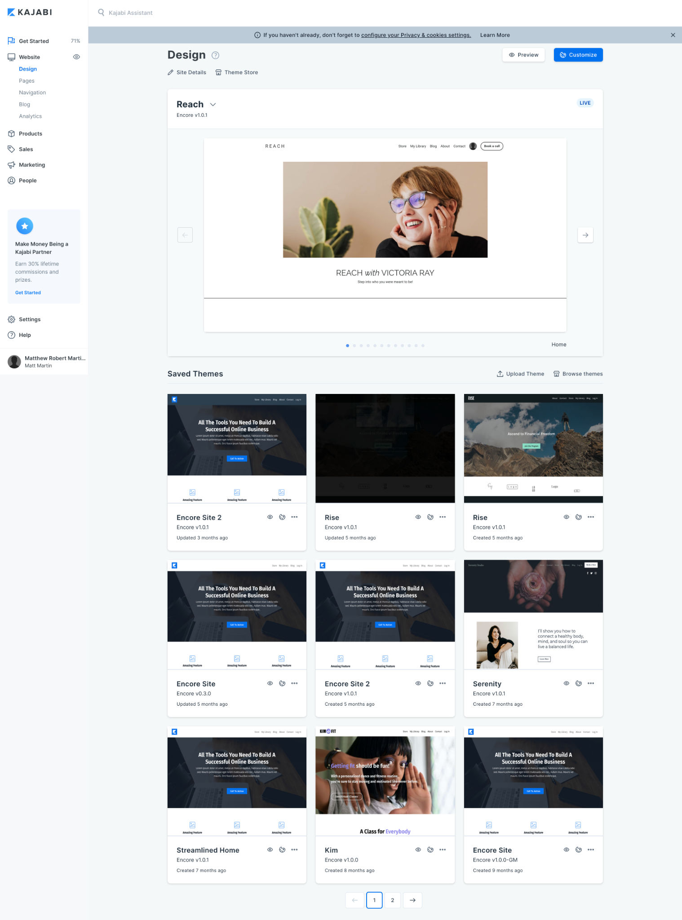Show the previous Reach preview slide
Image resolution: width=682 pixels, height=920 pixels.
click(x=185, y=235)
